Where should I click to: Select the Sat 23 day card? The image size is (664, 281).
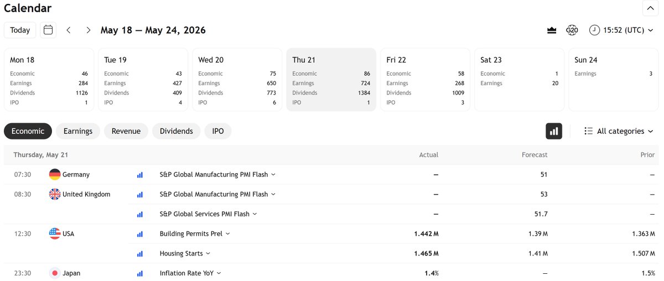click(x=519, y=80)
